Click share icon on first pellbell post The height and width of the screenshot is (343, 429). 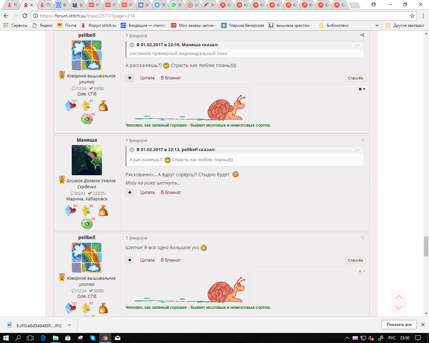362,35
